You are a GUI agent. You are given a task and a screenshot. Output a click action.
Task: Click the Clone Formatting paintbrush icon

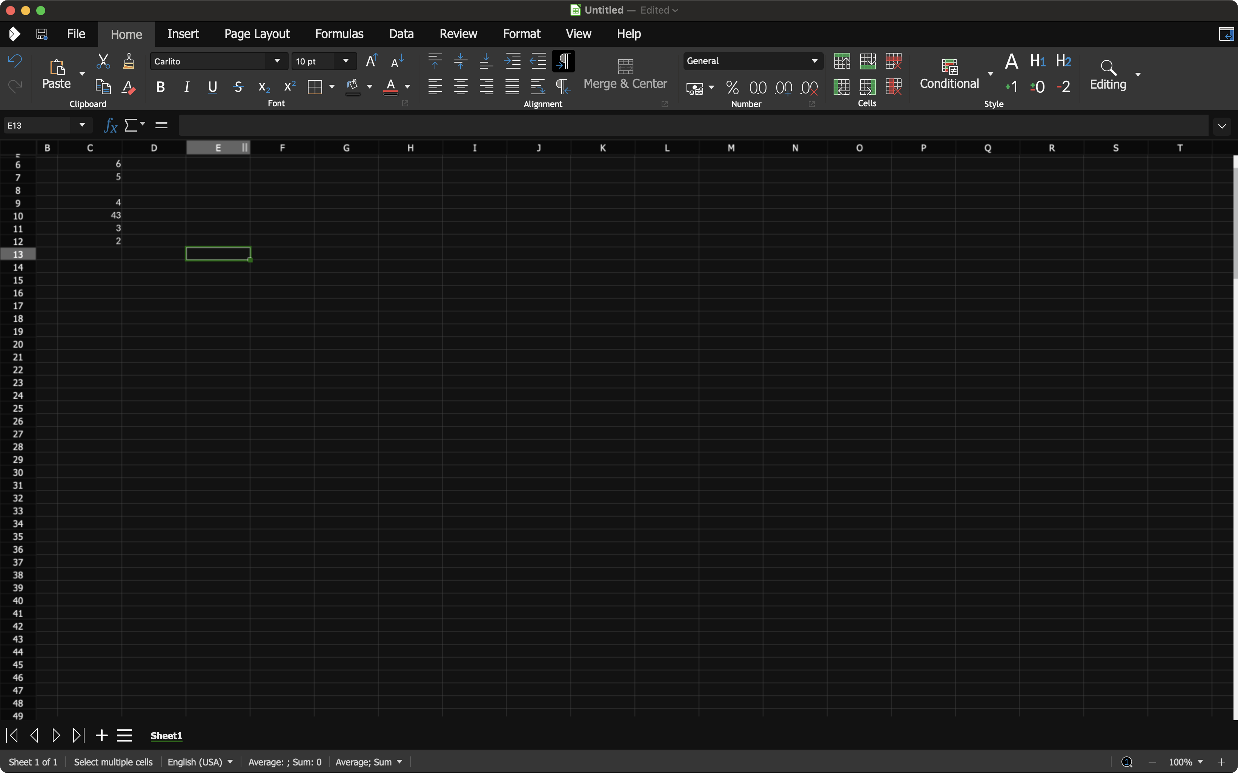pos(128,61)
